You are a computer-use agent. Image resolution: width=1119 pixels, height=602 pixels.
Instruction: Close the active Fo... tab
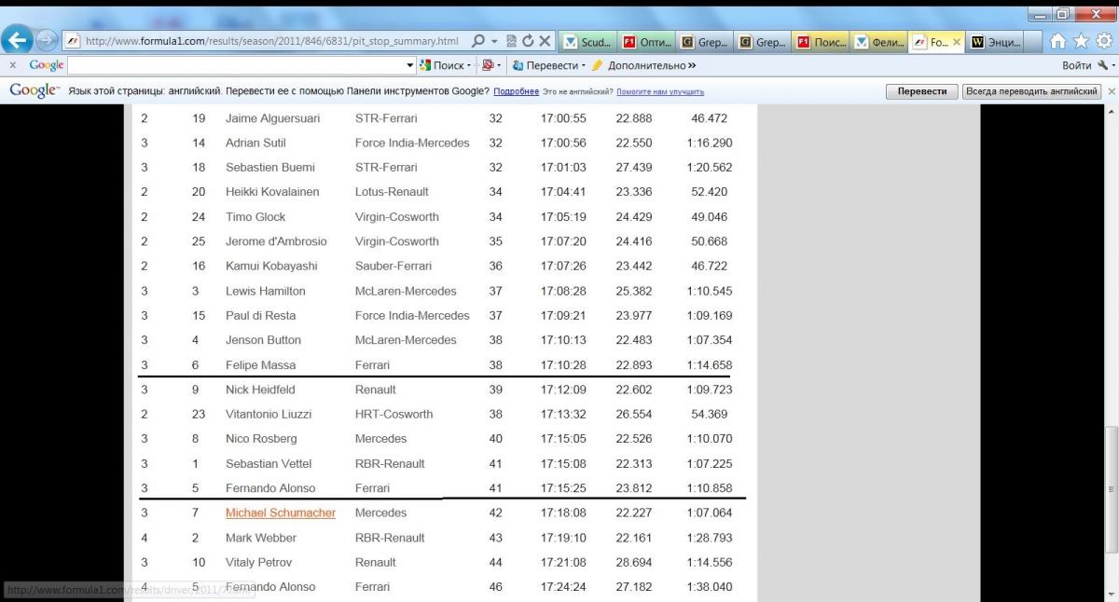(x=956, y=42)
